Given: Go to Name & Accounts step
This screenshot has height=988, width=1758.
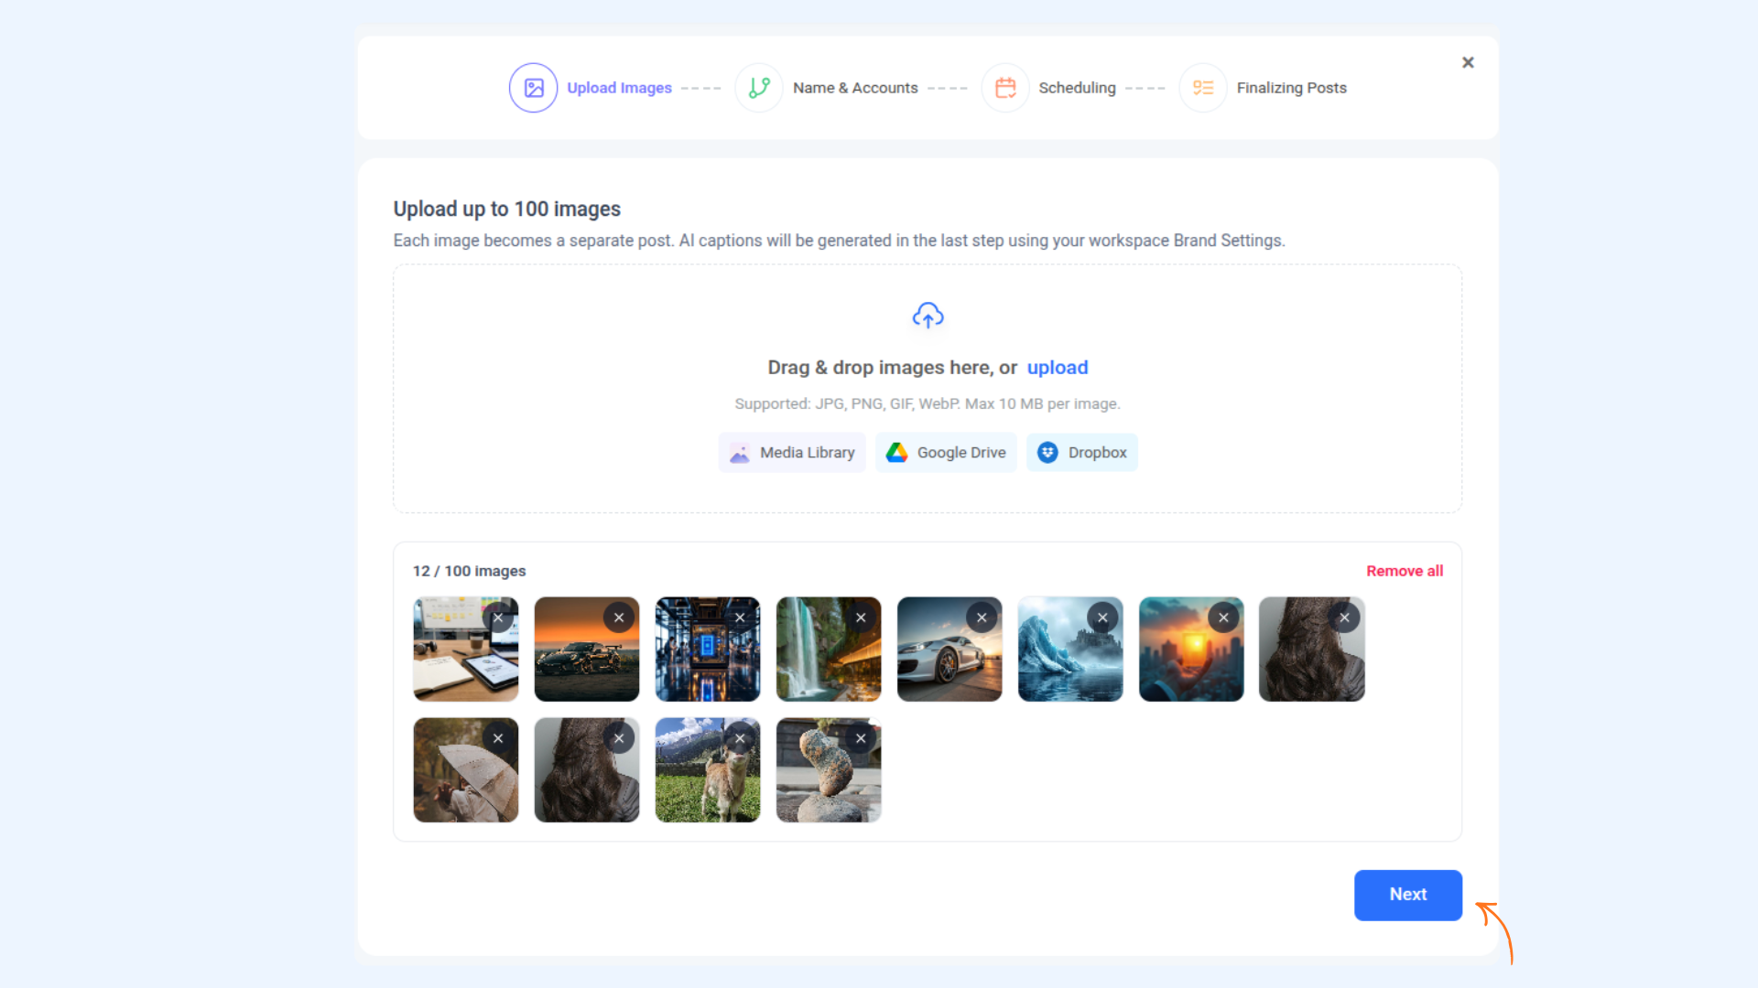Looking at the screenshot, I should (x=854, y=88).
